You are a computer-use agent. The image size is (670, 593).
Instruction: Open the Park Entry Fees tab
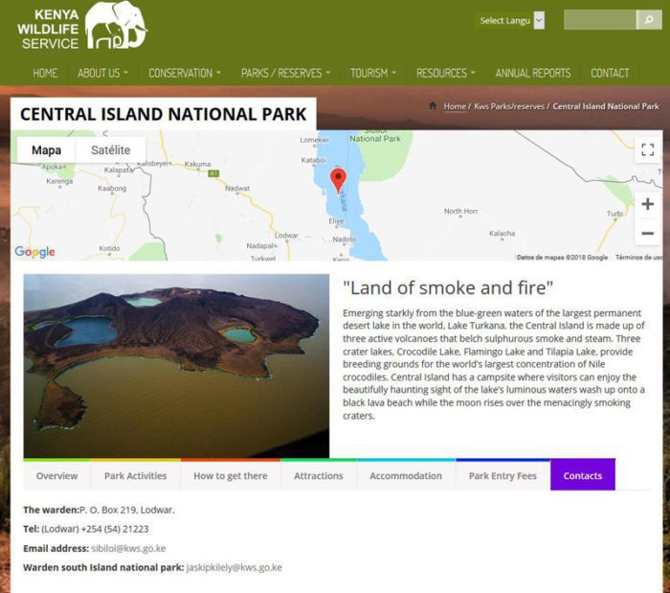pyautogui.click(x=502, y=475)
